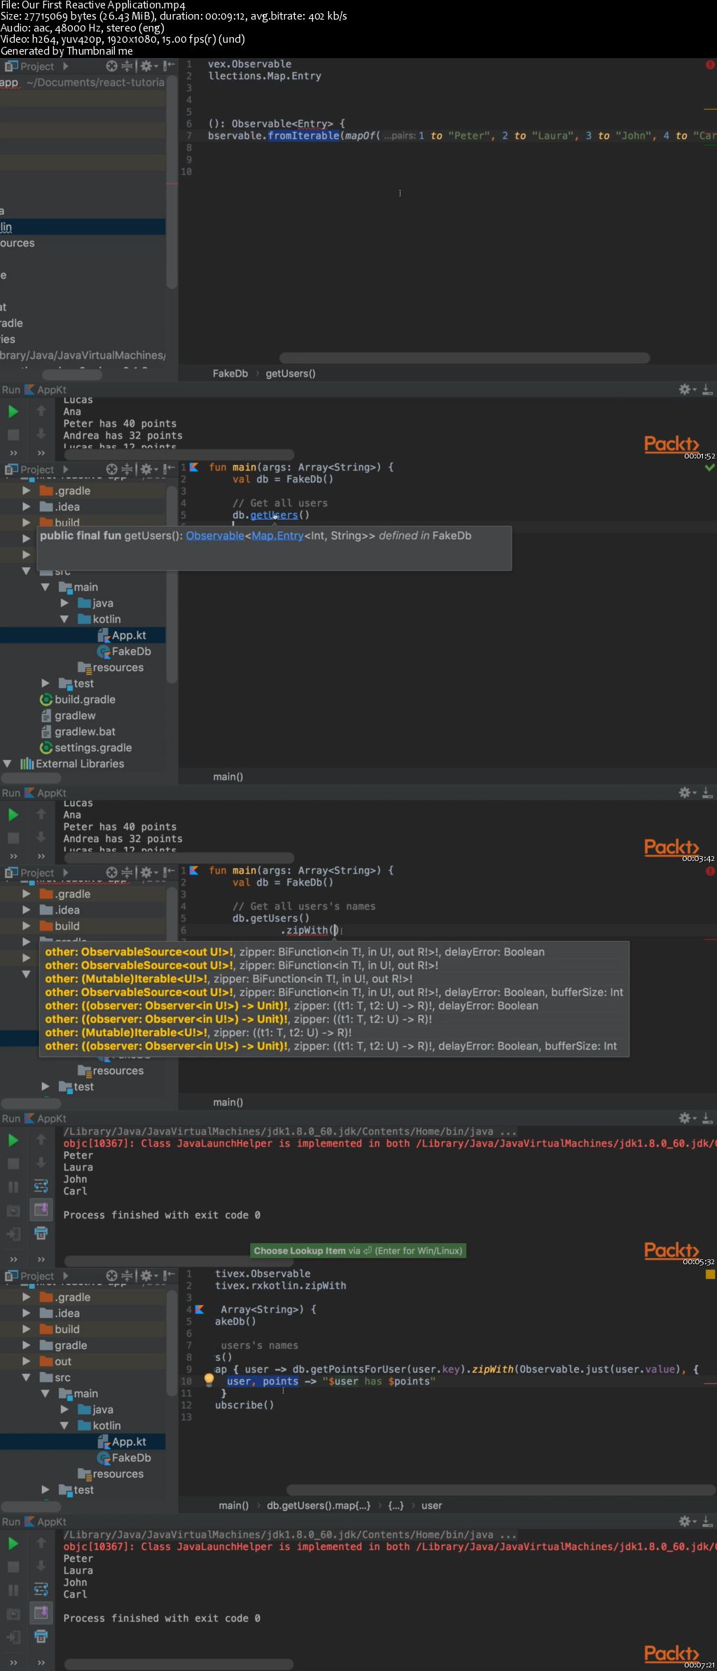Image resolution: width=717 pixels, height=1671 pixels.
Task: Hide Run tool window in 00:01:52 frame
Action: [x=707, y=389]
